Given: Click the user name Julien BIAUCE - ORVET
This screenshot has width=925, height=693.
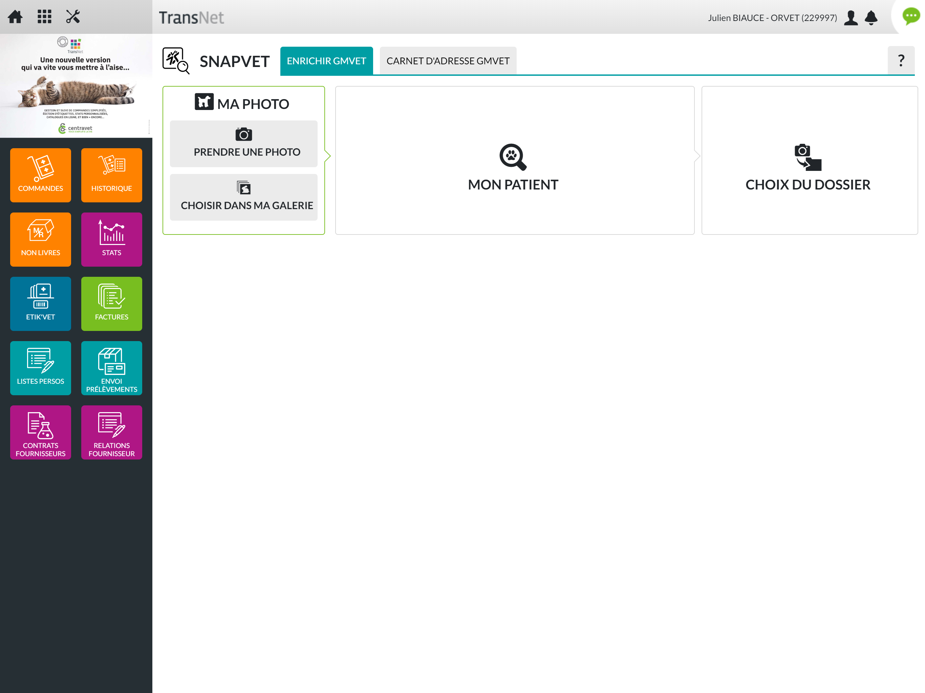Looking at the screenshot, I should 772,18.
